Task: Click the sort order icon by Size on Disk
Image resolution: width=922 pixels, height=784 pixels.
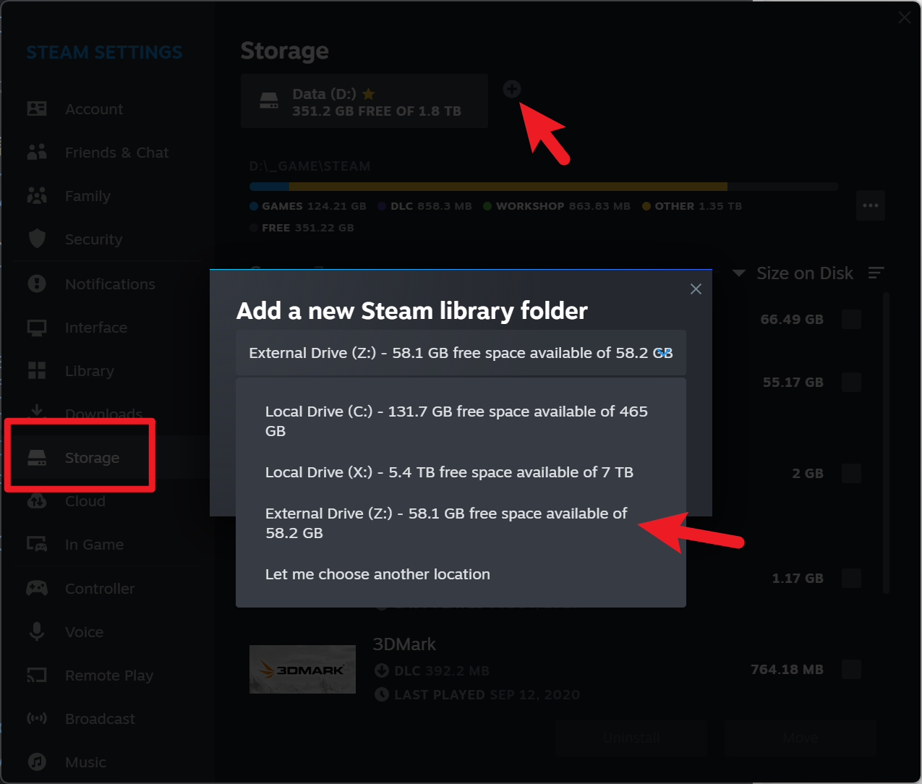Action: click(876, 273)
